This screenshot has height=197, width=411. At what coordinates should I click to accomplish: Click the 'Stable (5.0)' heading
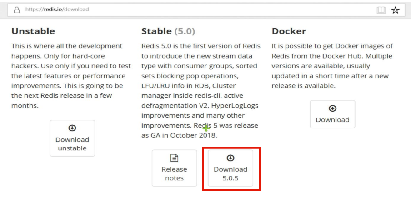pyautogui.click(x=168, y=31)
